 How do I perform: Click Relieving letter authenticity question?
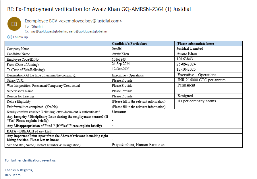pos(53,112)
